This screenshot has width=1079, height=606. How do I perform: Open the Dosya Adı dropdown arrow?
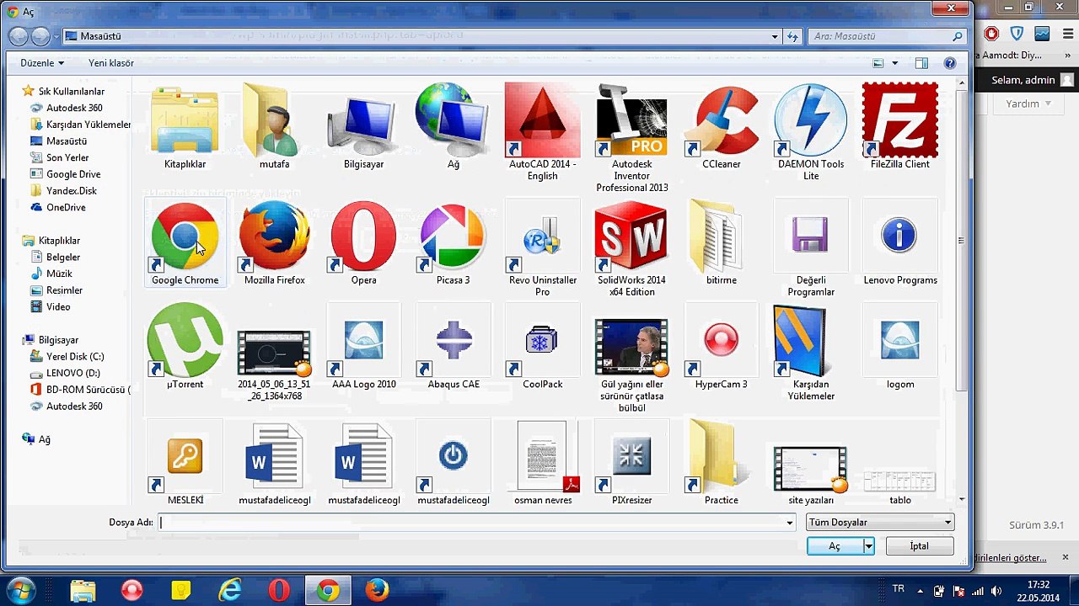790,523
